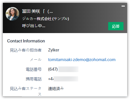Select the Zylker lead owner value
Screen dimensions: 130x108
(x=54, y=50)
